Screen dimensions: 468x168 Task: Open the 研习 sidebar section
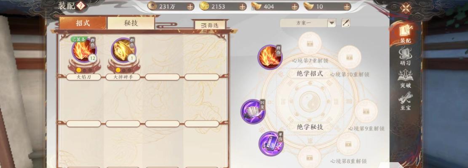405,57
